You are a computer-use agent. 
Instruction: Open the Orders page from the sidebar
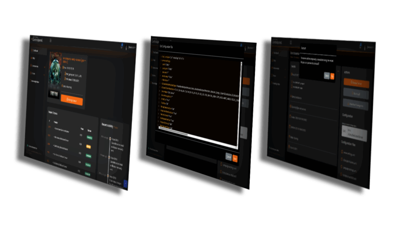[x=31, y=74]
